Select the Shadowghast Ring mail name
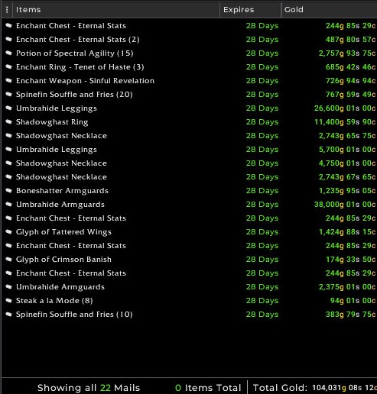Viewport: 377px width, 394px height. 52,122
